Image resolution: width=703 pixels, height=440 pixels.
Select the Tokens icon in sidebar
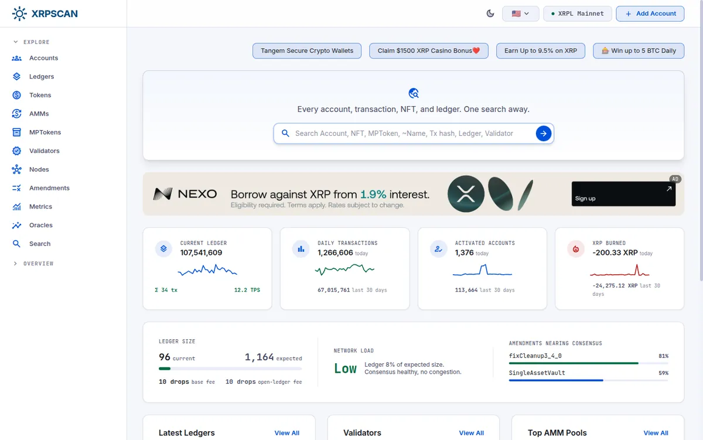pos(17,95)
